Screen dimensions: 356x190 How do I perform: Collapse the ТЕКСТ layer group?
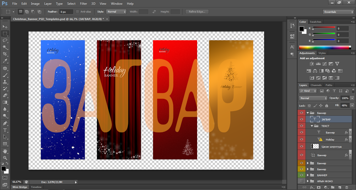(x=312, y=126)
